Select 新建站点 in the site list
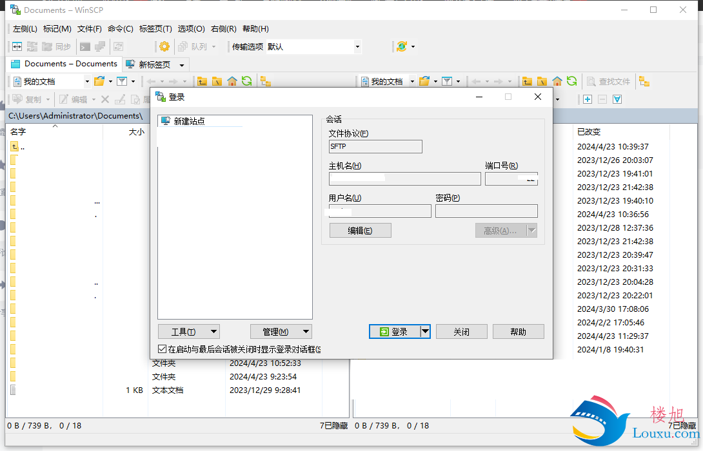Image resolution: width=703 pixels, height=451 pixels. [189, 121]
